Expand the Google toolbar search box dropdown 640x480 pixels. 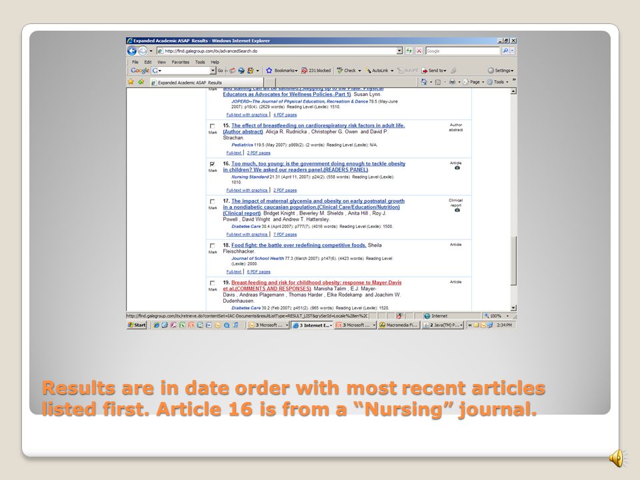213,71
